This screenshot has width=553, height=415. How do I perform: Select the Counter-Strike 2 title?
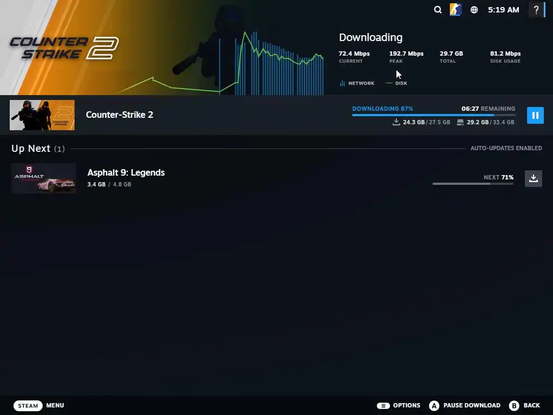119,115
